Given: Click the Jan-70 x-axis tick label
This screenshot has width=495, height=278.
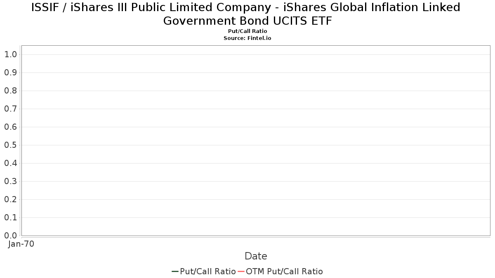Looking at the screenshot, I should (21, 244).
